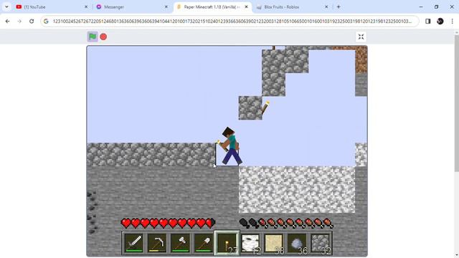Select the pickaxe in the hotbar

pos(157,243)
